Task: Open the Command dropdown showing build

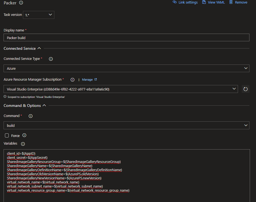Action: [x=126, y=125]
